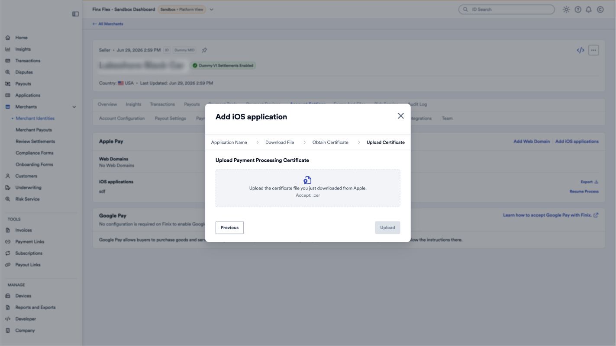Open Customers in the sidebar
The image size is (616, 346).
click(26, 176)
